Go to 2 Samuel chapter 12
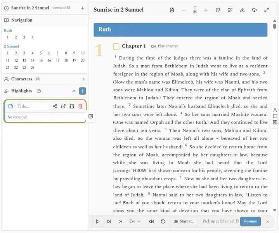Viewport: 279px width, 233px height. point(16,61)
